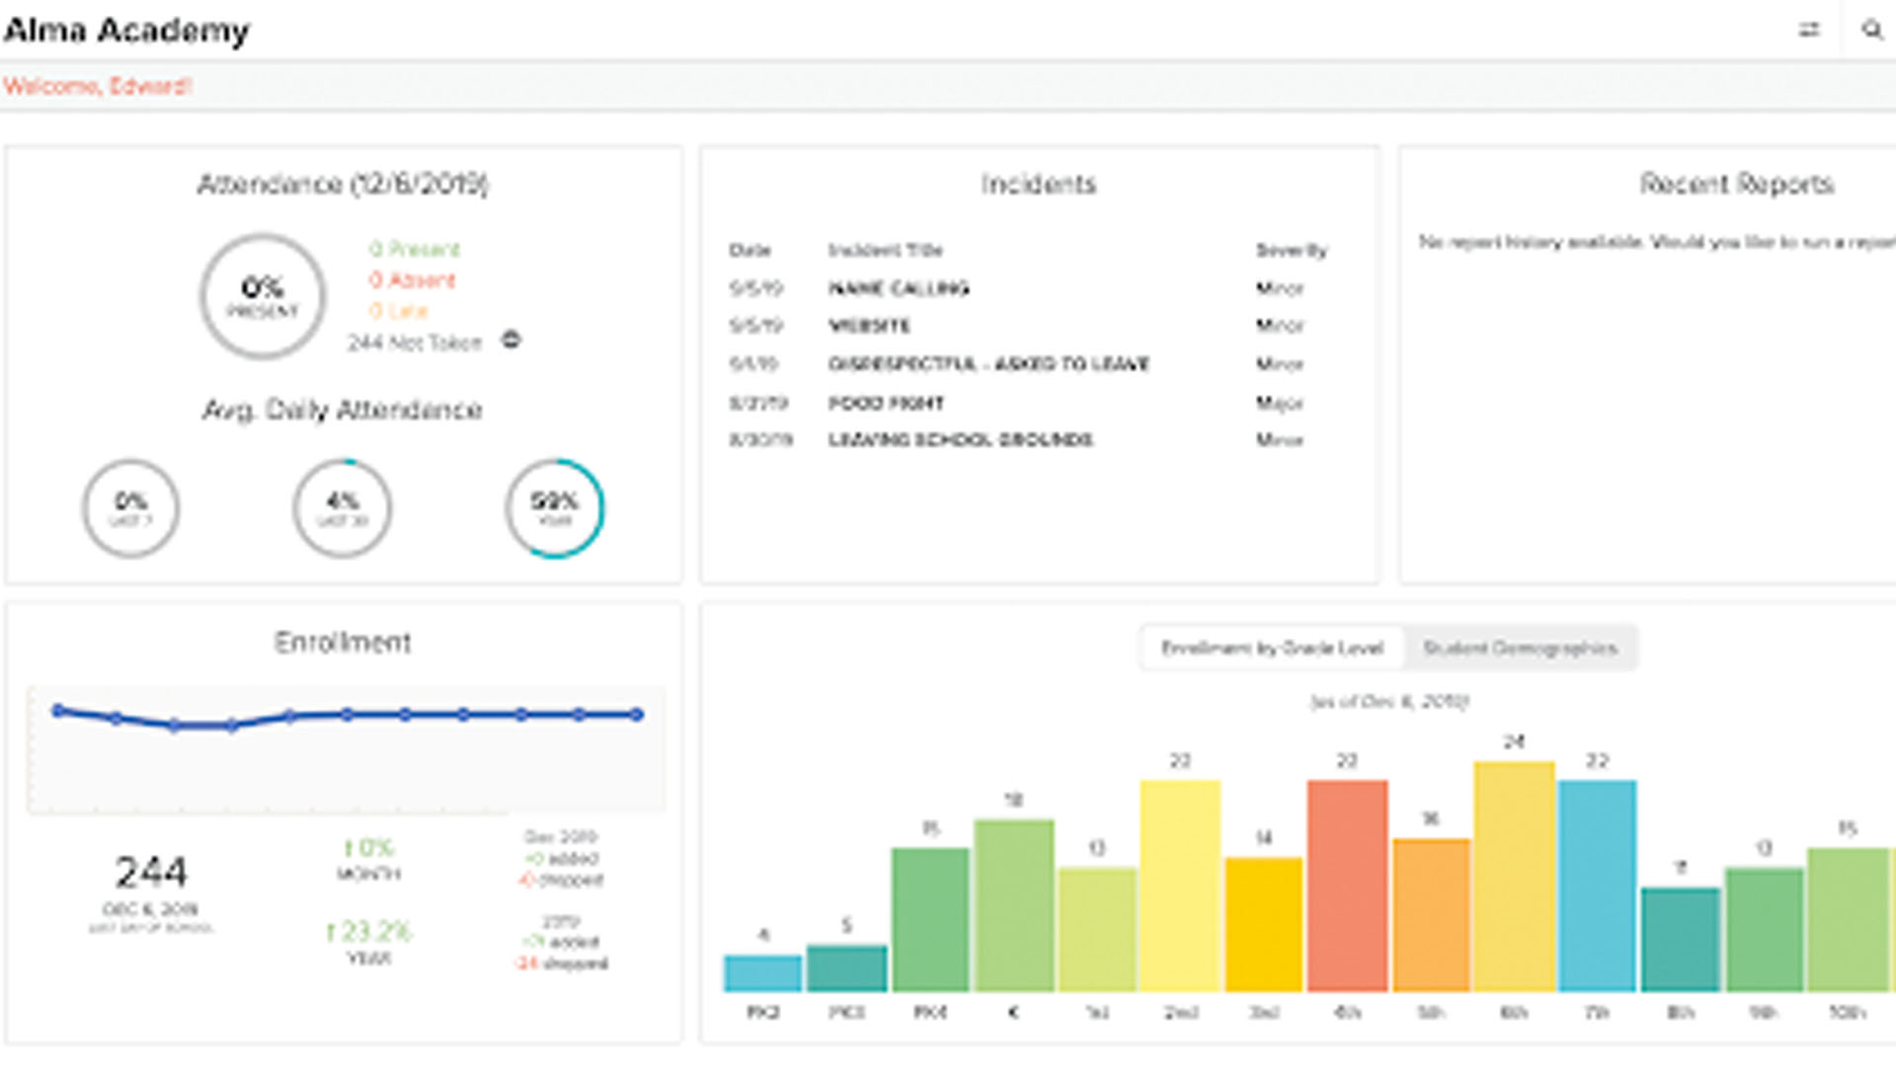Click the 4% Last 30 attendance circle
Viewport: 1896px width, 1066px height.
(x=342, y=508)
